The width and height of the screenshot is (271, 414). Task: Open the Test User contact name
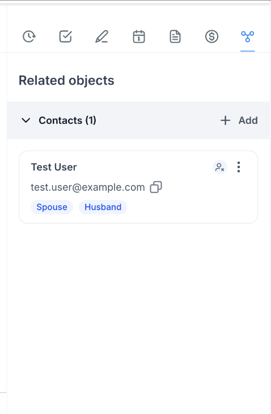click(54, 167)
